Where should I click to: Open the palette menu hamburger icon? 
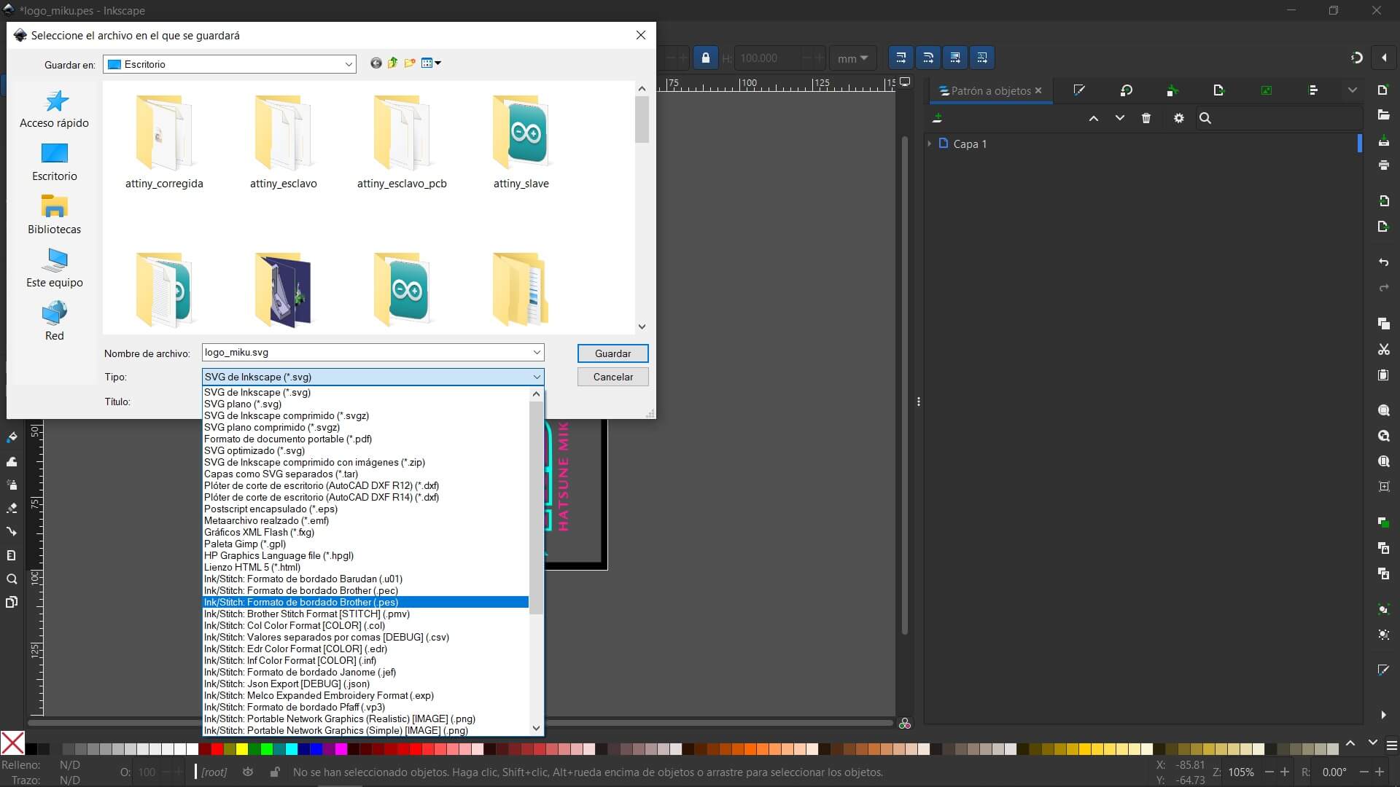[x=1392, y=745]
